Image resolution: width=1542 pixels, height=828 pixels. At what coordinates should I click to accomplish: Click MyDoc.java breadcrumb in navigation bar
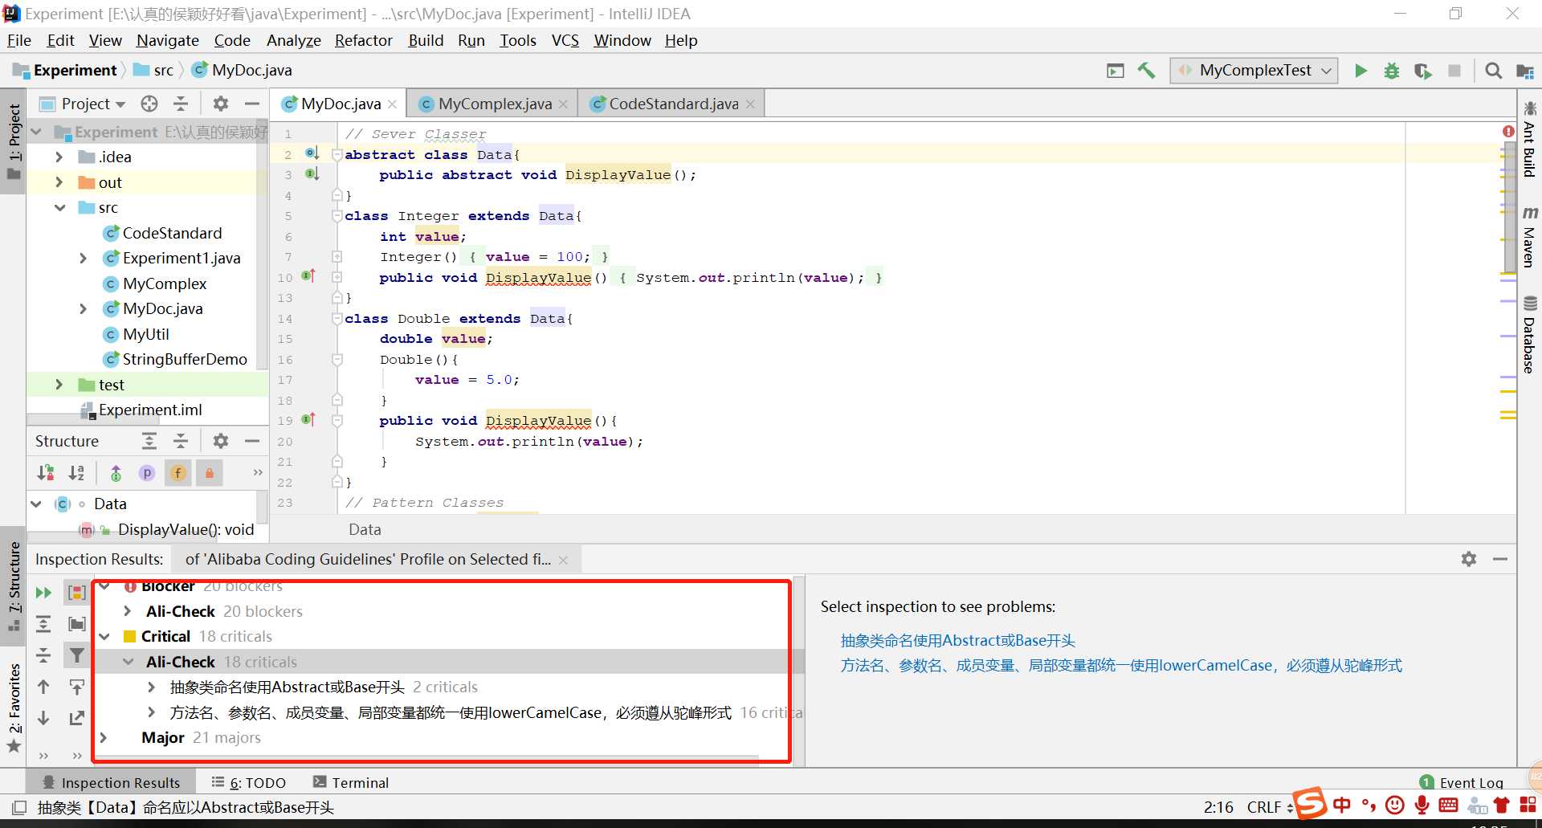coord(243,70)
